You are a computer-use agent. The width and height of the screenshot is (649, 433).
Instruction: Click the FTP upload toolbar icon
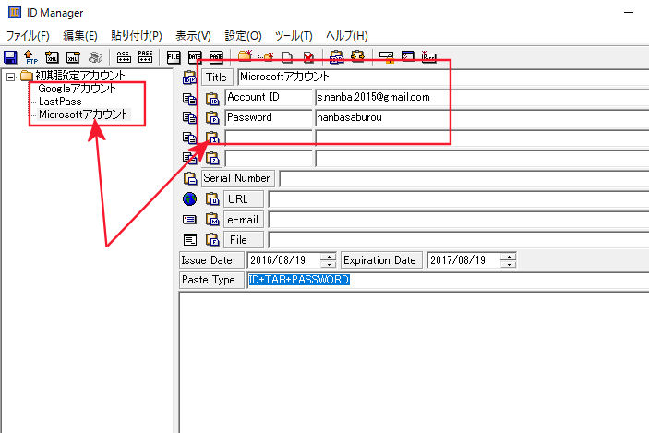(x=30, y=57)
